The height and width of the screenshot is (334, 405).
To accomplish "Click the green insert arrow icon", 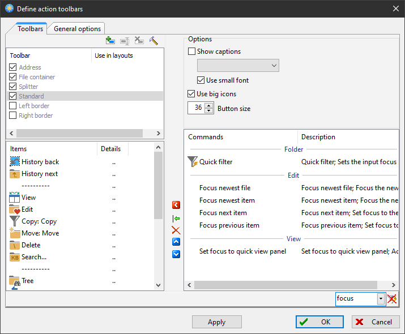I will tap(176, 218).
